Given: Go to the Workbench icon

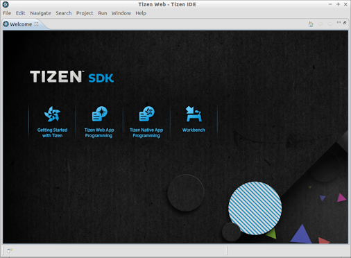Looking at the screenshot, I should click(x=194, y=114).
